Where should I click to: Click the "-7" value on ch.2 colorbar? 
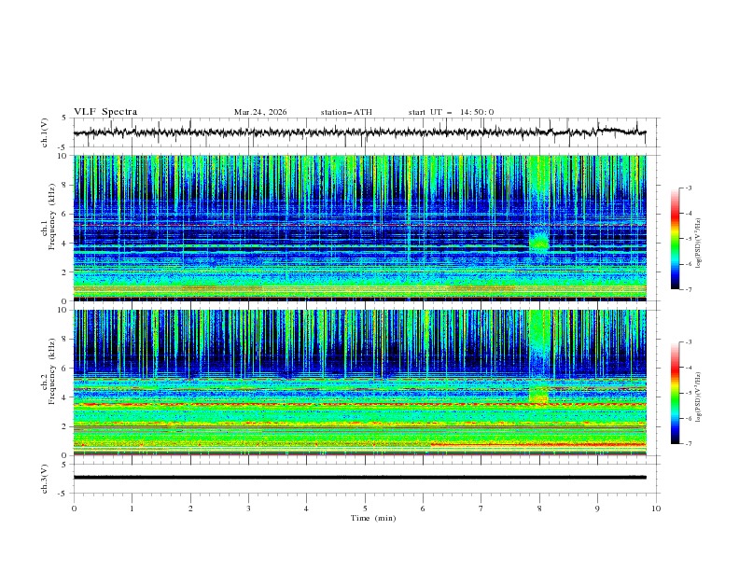pos(688,444)
